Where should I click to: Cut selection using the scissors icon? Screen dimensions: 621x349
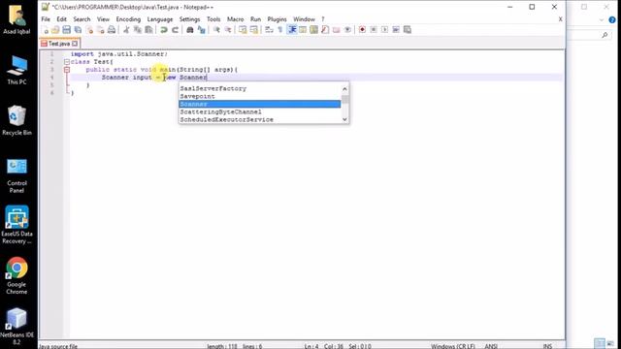126,30
